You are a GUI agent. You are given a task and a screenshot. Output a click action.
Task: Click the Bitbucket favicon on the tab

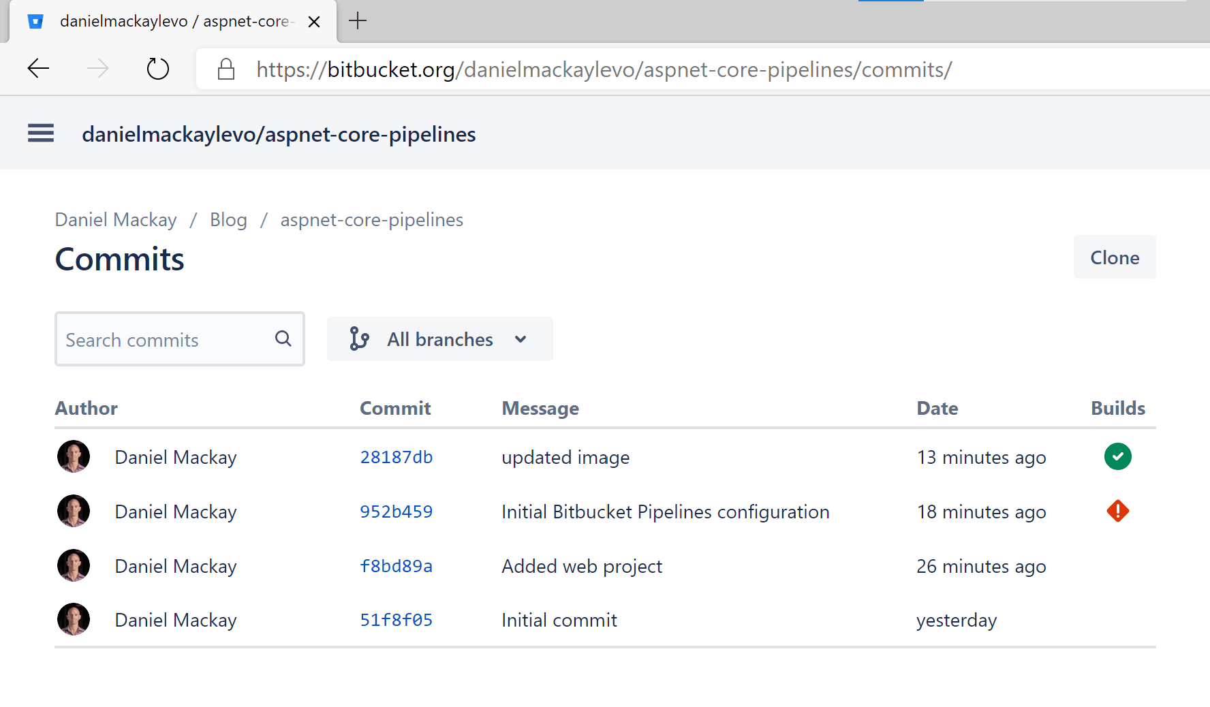[x=35, y=22]
